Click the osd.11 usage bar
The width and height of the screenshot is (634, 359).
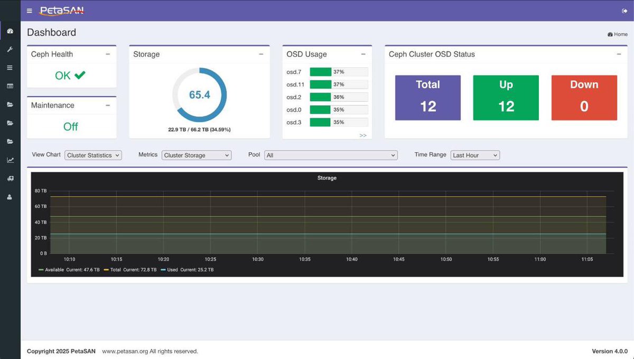coord(339,85)
